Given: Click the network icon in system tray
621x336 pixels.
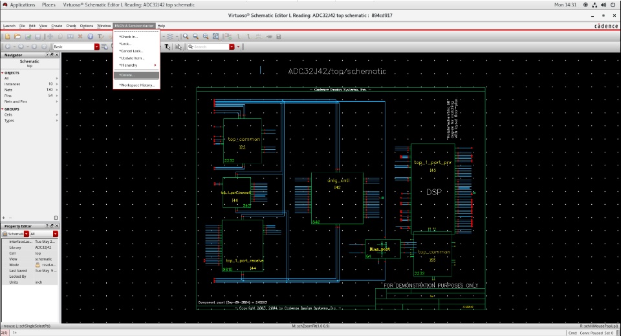Looking at the screenshot, I should (x=594, y=5).
